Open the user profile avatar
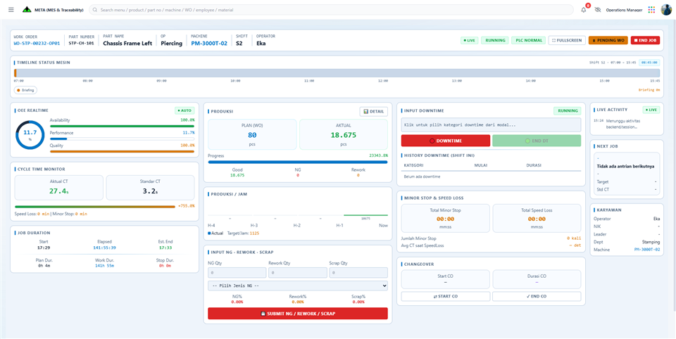 coord(666,9)
